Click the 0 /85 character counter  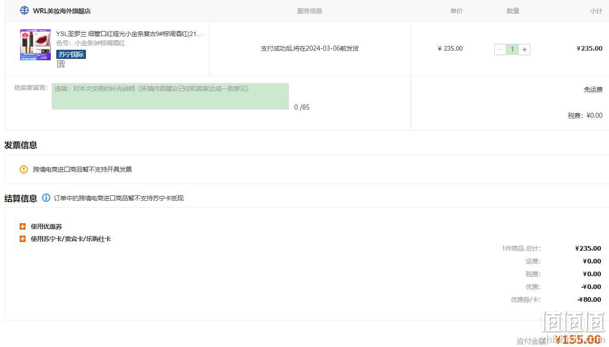[x=302, y=107]
